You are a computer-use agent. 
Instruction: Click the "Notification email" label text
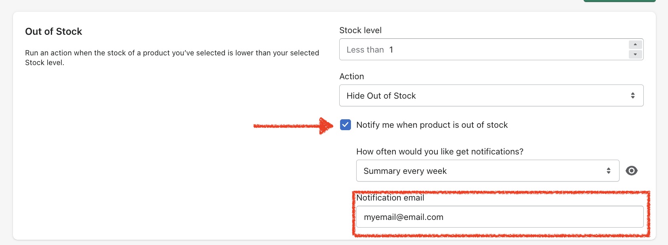(390, 198)
